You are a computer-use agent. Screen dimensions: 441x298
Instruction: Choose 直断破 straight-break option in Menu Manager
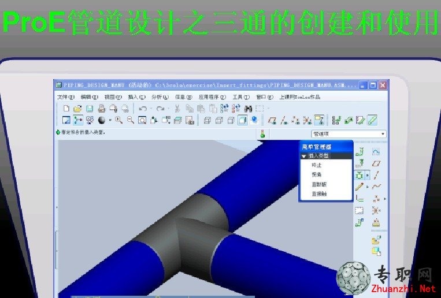(319, 184)
